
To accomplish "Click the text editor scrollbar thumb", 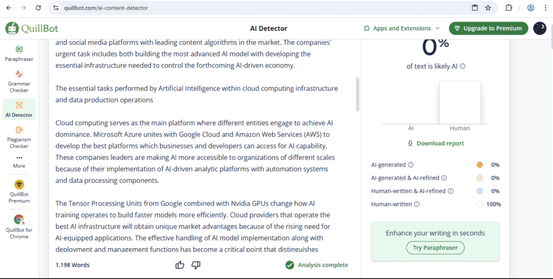I will [x=358, y=94].
